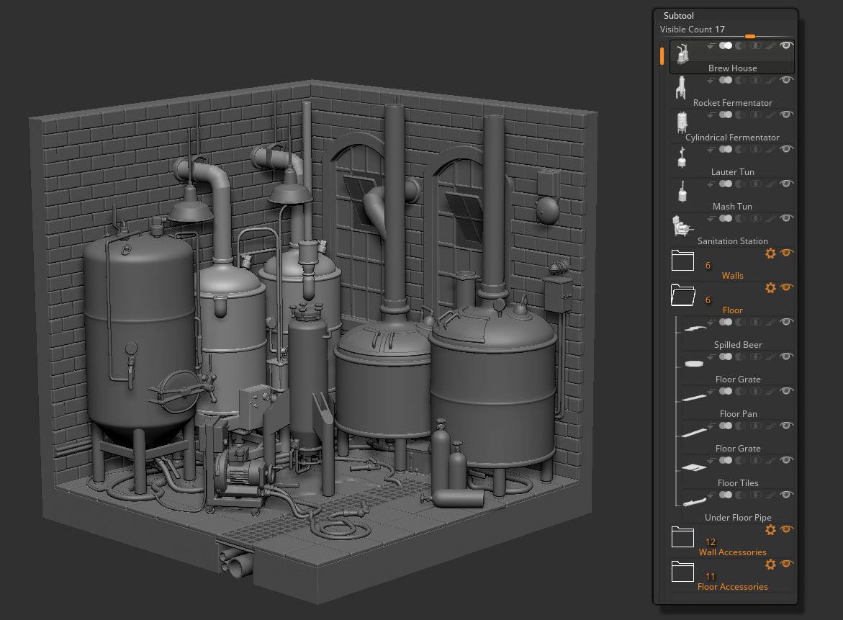
Task: Click the Floor folder settings gear
Action: click(x=770, y=287)
